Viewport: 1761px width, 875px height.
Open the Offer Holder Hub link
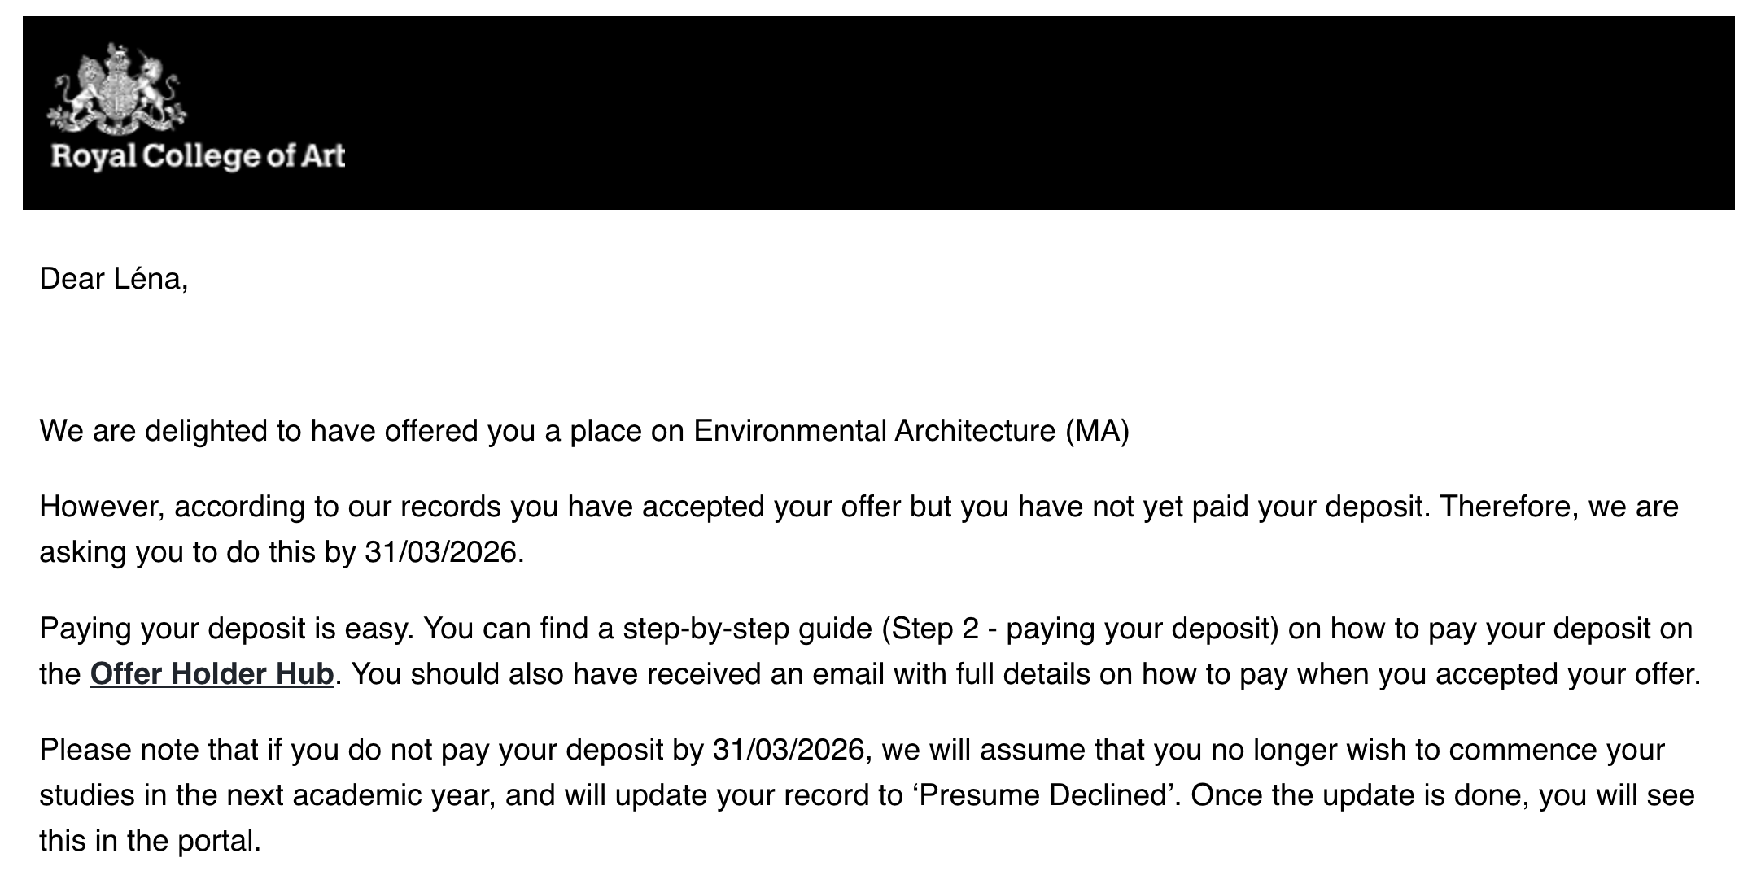coord(212,674)
